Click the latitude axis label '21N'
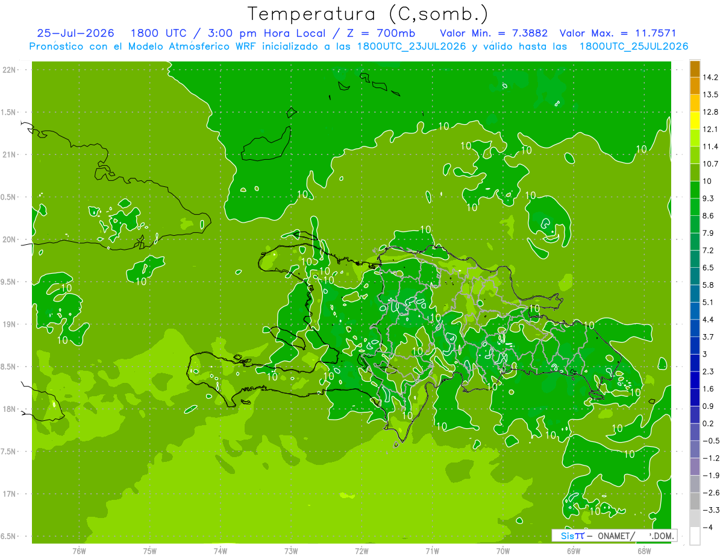Viewport: 723px width, 559px height. 10,155
